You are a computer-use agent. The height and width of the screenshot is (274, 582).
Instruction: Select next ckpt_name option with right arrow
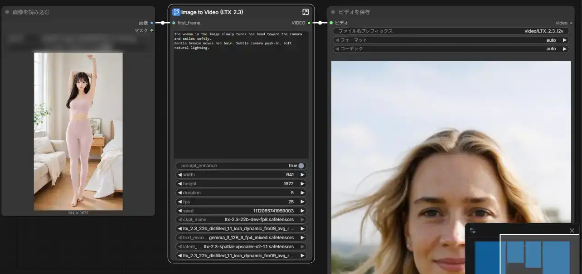(302, 220)
